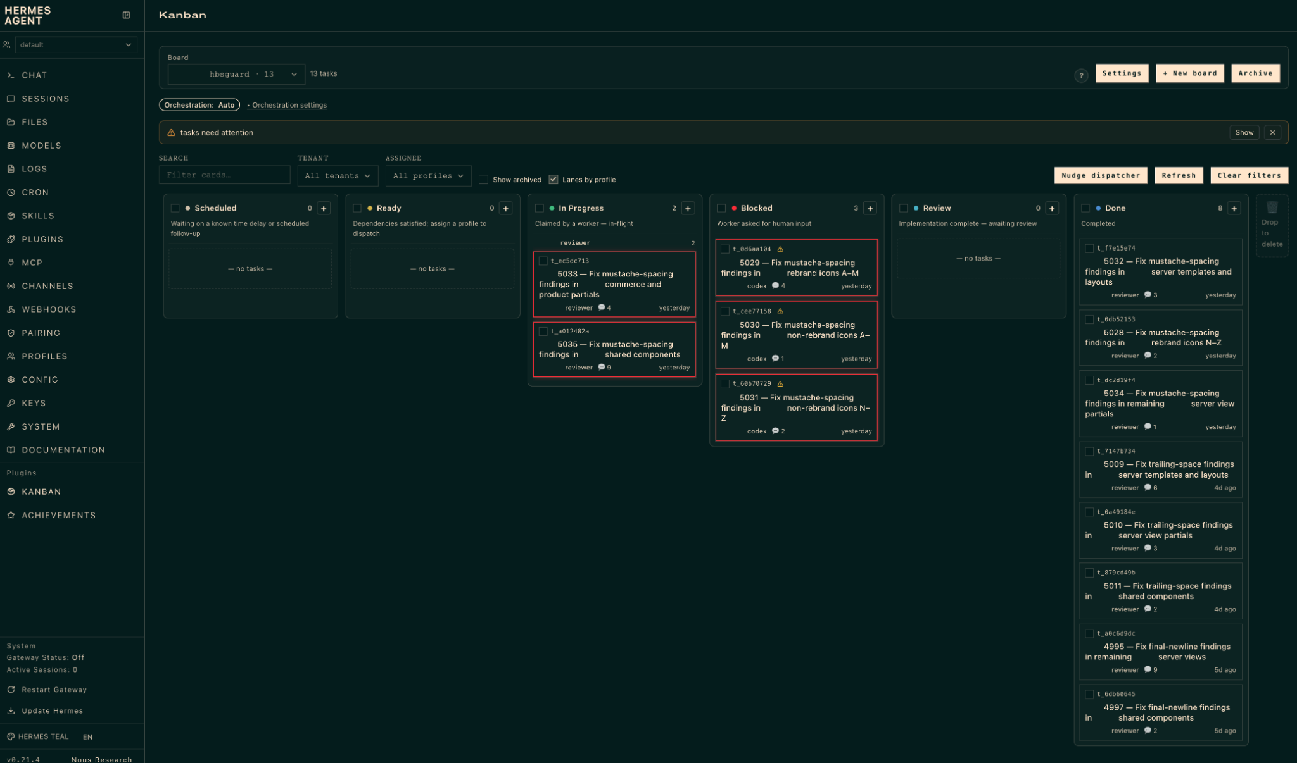Click the Hermes Teal theme palette icon
This screenshot has height=763, width=1297.
(11, 736)
